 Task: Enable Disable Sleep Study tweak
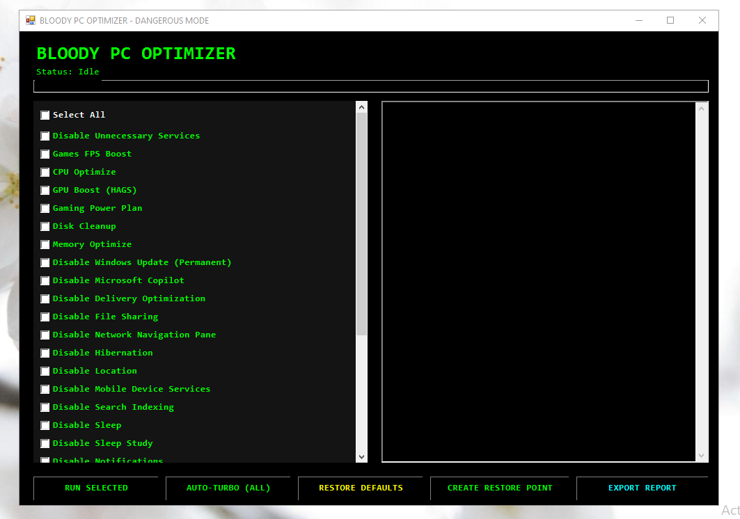point(45,443)
